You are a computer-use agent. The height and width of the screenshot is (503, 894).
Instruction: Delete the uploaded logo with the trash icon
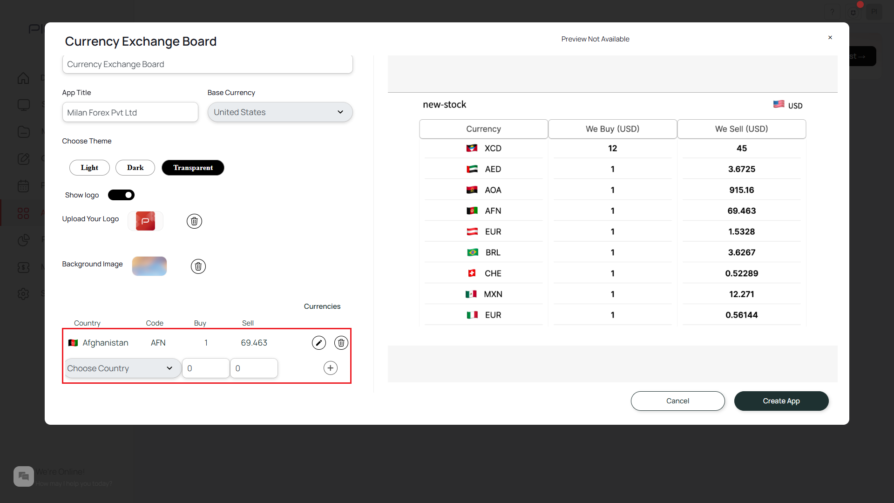[x=194, y=221]
